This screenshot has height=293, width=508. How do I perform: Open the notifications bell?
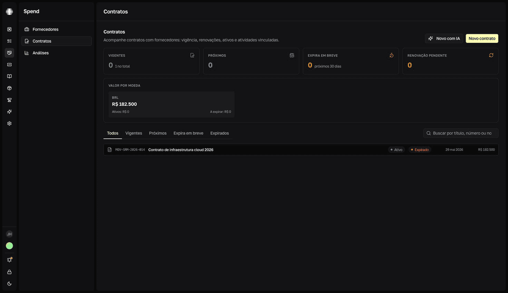point(9,260)
